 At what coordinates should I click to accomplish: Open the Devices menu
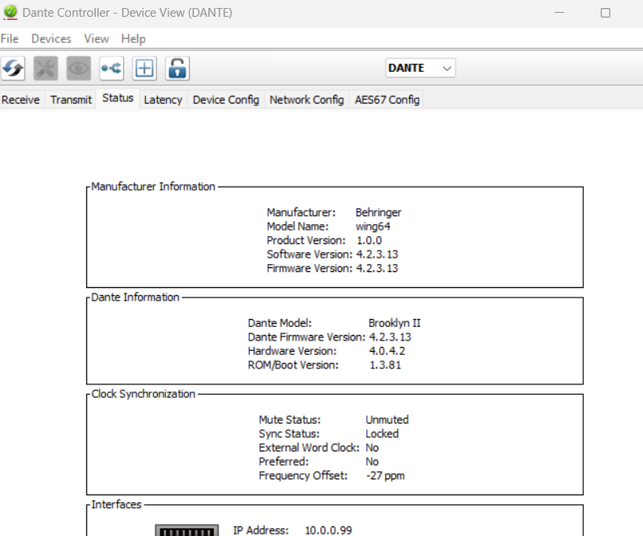[x=51, y=38]
